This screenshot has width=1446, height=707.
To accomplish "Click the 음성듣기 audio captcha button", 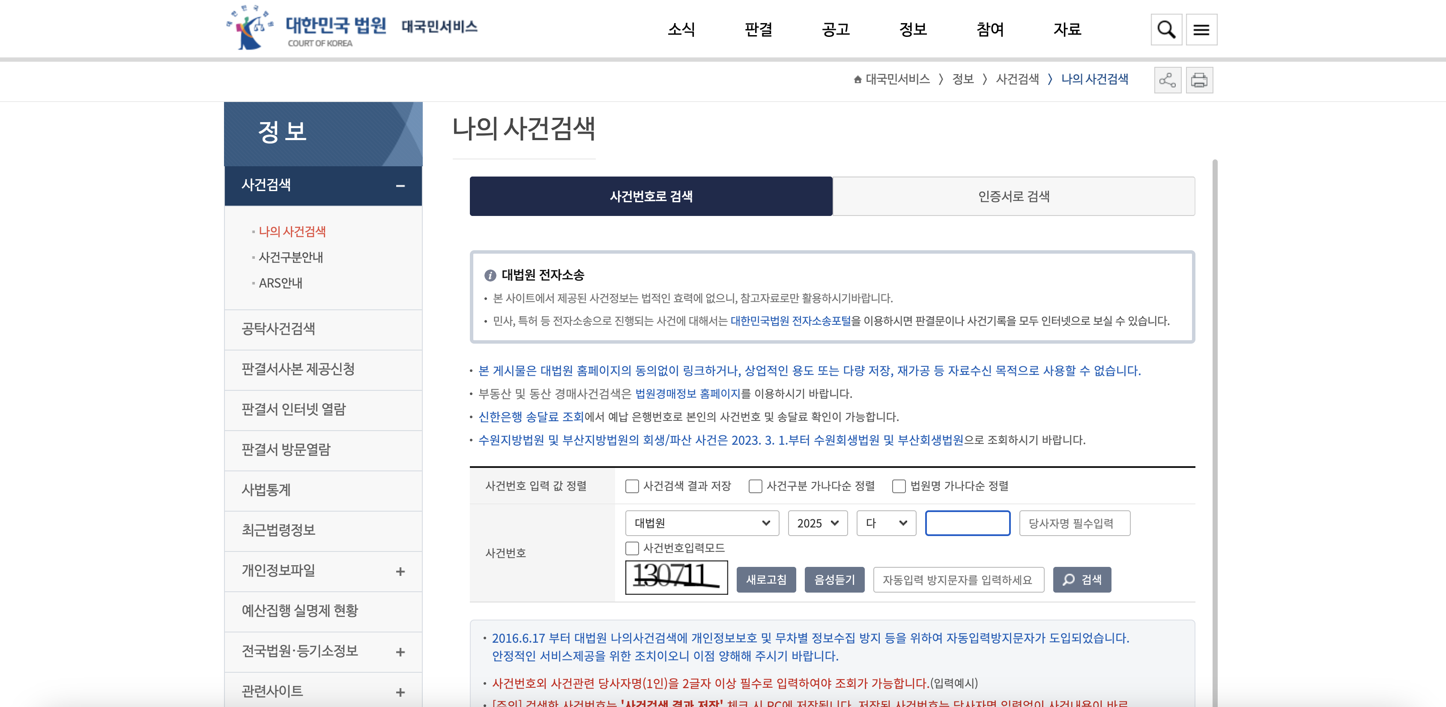I will point(834,580).
